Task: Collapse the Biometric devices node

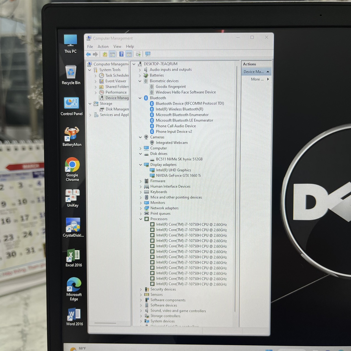Action: (x=140, y=81)
